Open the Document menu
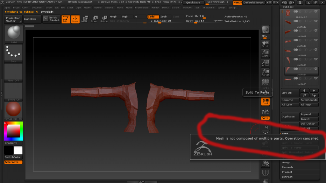Image resolution: width=326 pixels, height=183 pixels. point(37,8)
